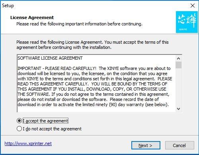The width and height of the screenshot is (199, 155).
Task: Close the Setup dialog window
Action: (193, 6)
